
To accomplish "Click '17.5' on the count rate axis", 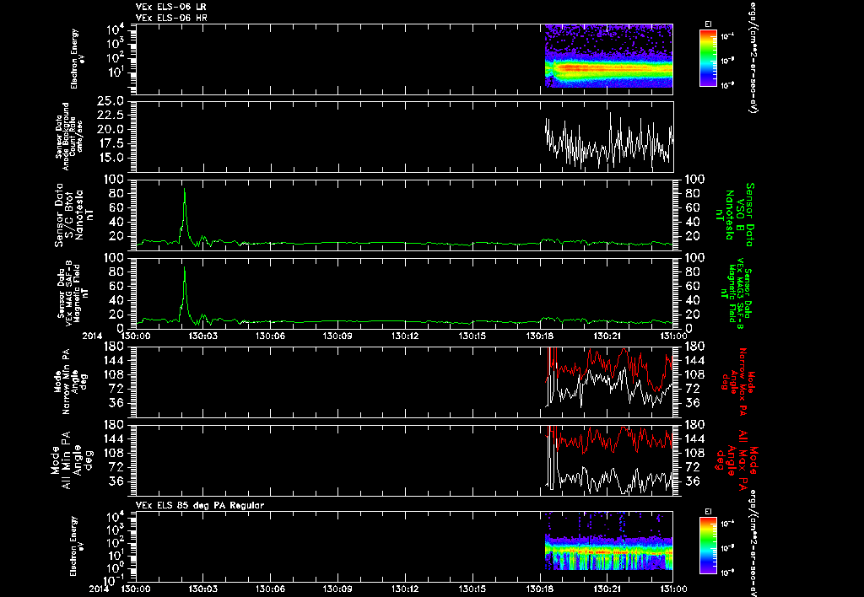I will [x=111, y=143].
